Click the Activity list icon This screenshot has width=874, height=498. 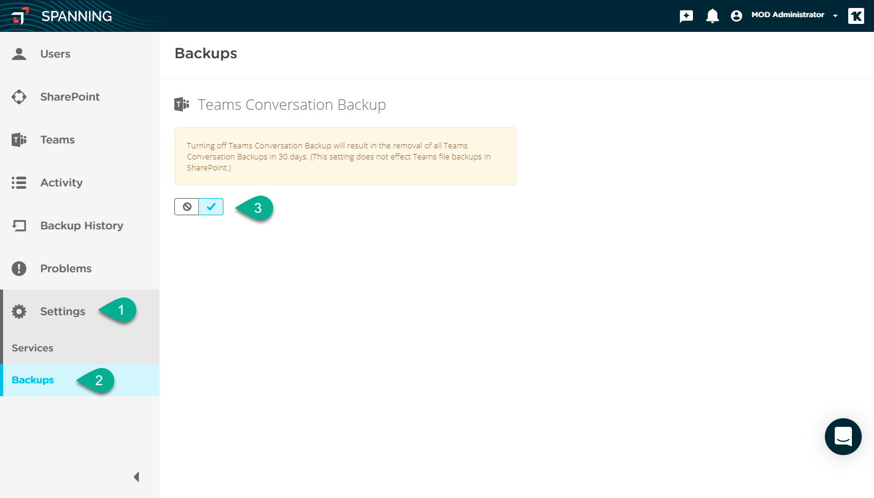[x=19, y=183]
